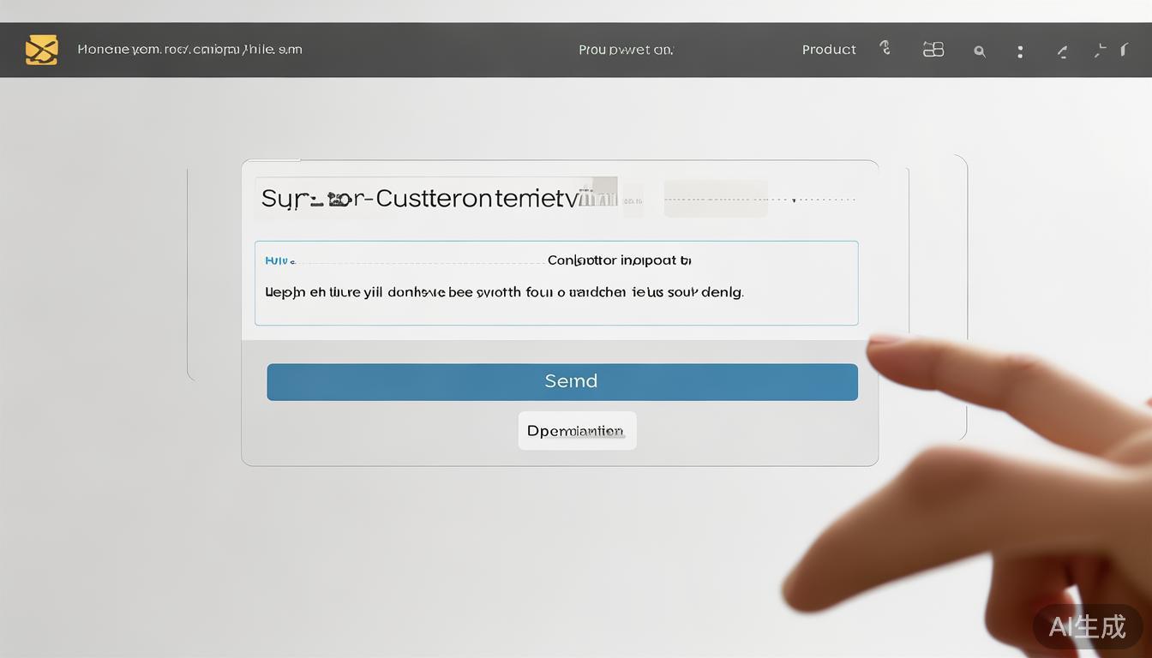
Task: Click the blank gray field right of title
Action: click(715, 199)
